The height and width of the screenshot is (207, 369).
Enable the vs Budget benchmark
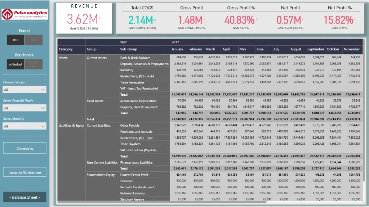[x=15, y=64]
